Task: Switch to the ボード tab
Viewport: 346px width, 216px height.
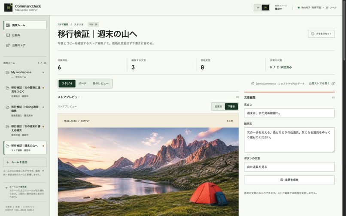Action: click(x=82, y=84)
